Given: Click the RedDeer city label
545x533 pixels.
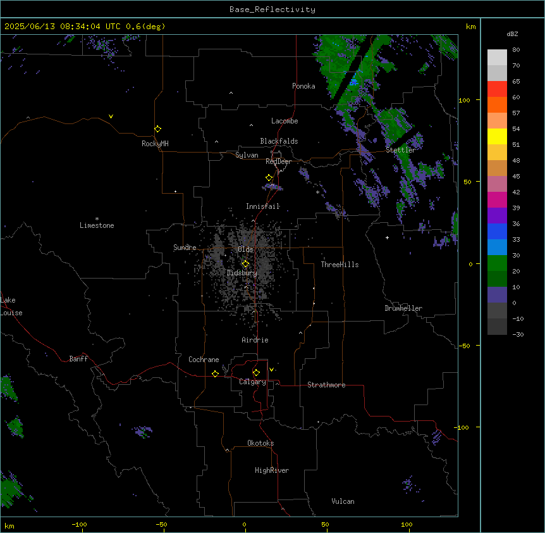Looking at the screenshot, I should [278, 161].
